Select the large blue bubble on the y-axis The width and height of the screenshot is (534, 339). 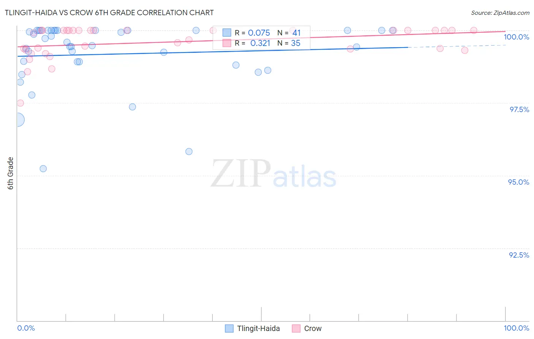pos(17,120)
